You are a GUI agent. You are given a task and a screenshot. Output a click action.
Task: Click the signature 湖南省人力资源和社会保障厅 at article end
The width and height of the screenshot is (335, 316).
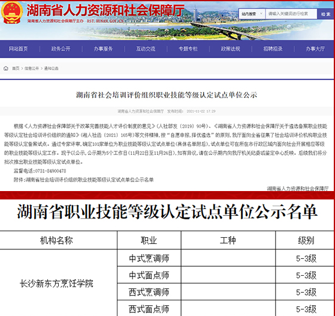pyautogui.click(x=297, y=189)
